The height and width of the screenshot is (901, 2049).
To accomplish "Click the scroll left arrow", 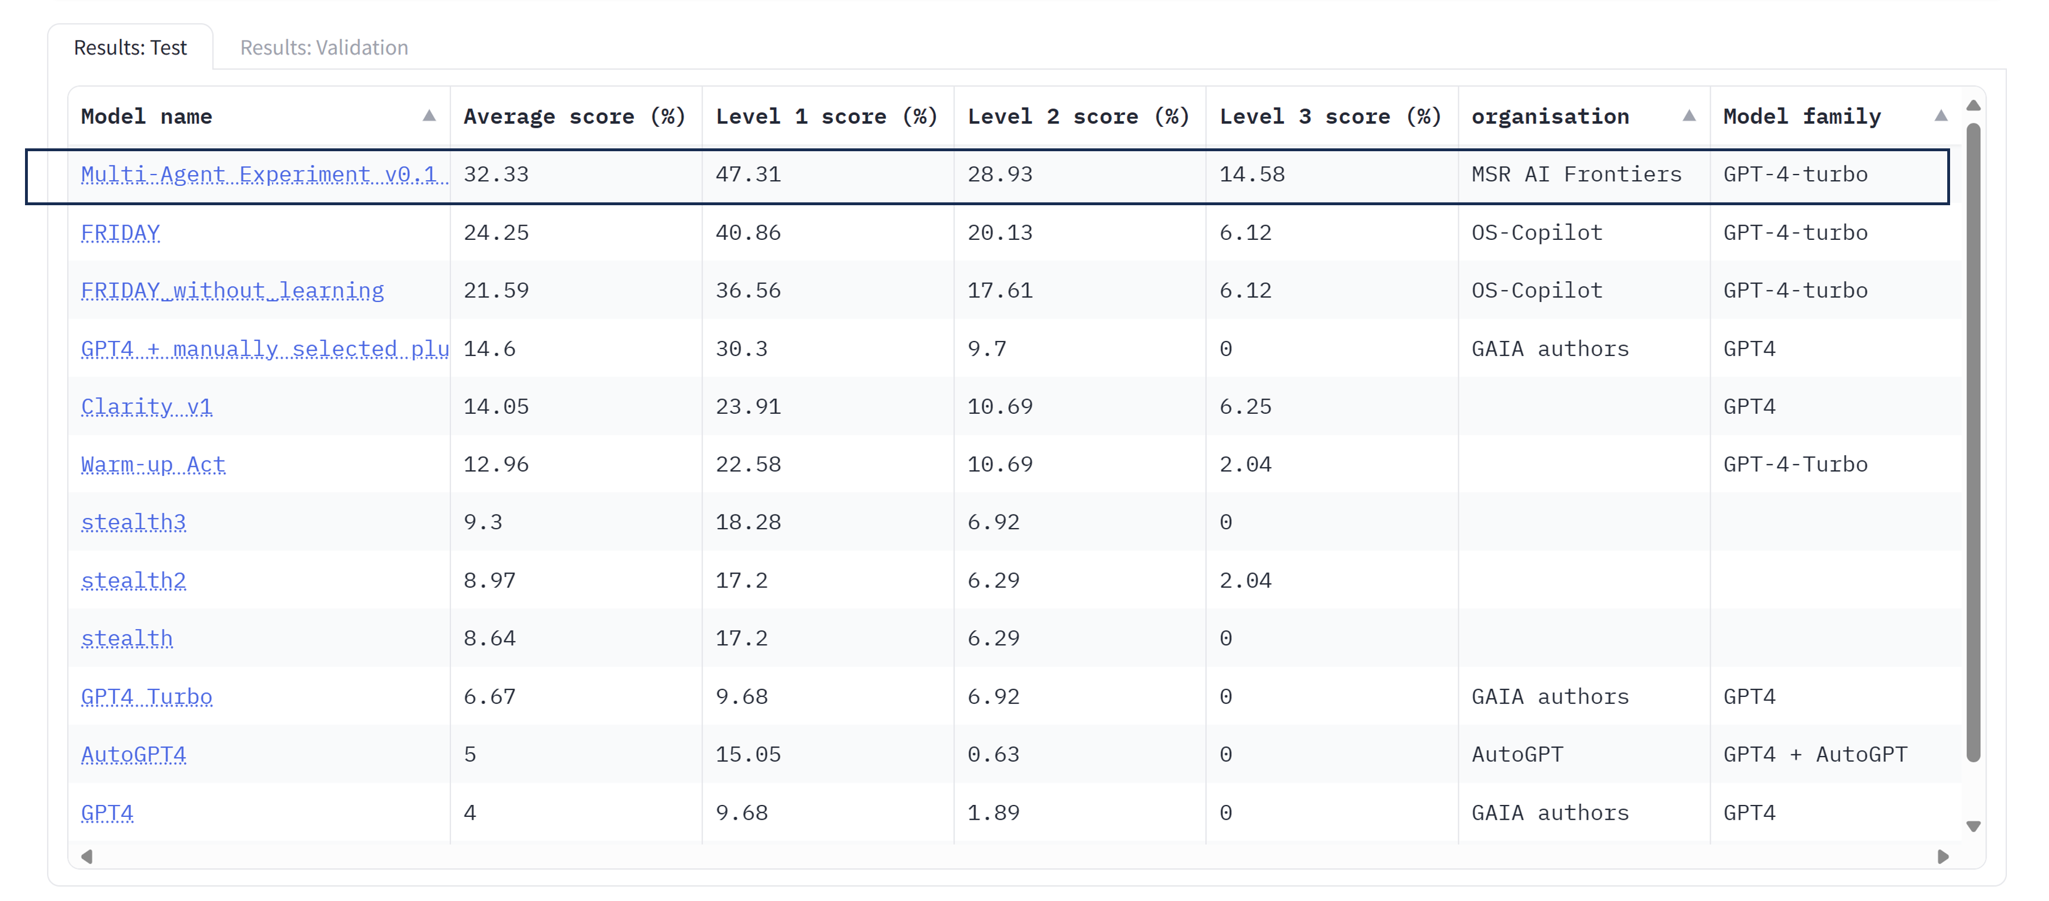I will point(86,857).
